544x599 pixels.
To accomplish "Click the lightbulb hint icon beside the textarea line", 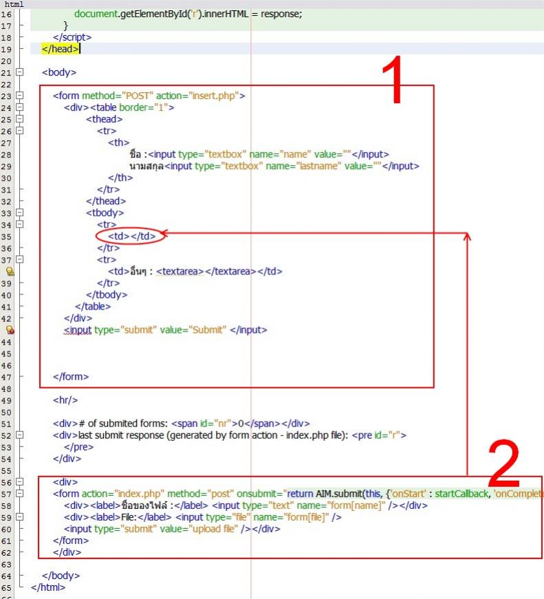I will (x=10, y=272).
